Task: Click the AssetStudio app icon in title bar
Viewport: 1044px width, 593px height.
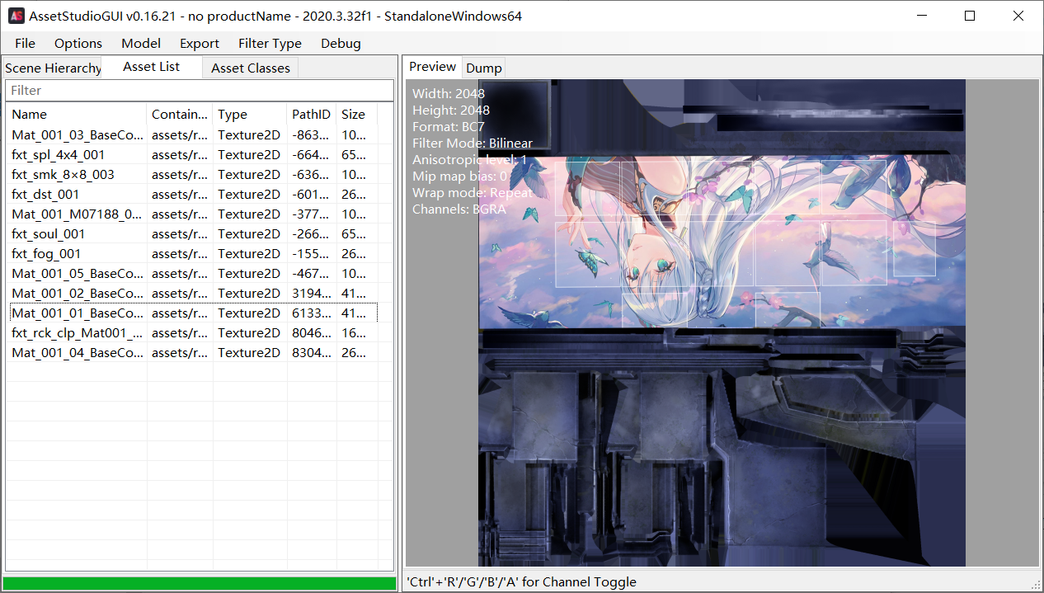Action: tap(16, 16)
